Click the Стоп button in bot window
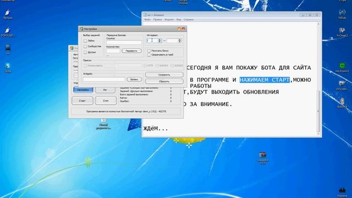352x198 pixels. [106, 101]
